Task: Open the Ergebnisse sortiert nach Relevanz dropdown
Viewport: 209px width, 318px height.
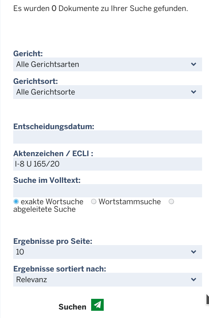Action: (x=107, y=280)
